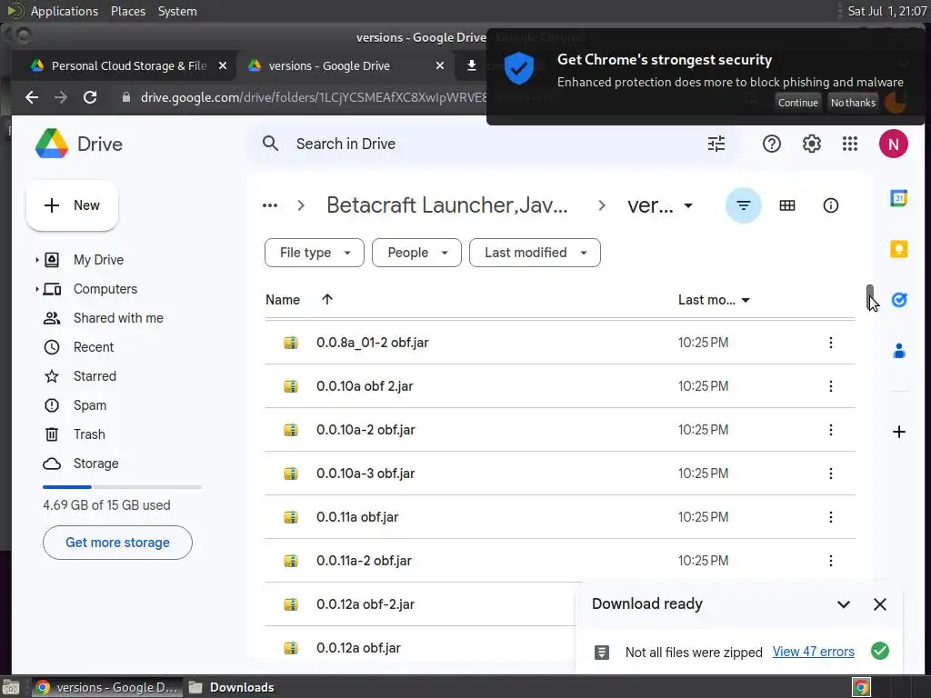The height and width of the screenshot is (698, 931).
Task: Collapse the Download ready panel
Action: click(x=843, y=604)
